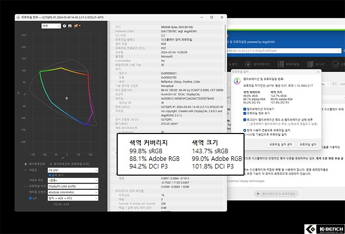345x234 pixels.
Task: Click the Profiling grid icon in DisplayCAL window
Action: [281, 64]
